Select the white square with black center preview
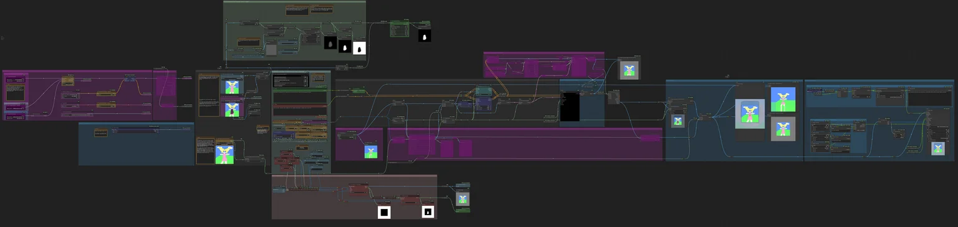The height and width of the screenshot is (227, 958). [x=384, y=213]
